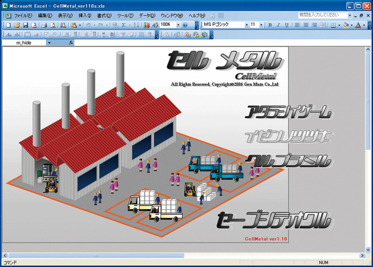This screenshot has height=267, width=373.
Task: Click the アタラシイゲーム button
Action: tap(289, 113)
